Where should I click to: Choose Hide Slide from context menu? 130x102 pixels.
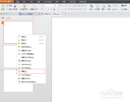(x=31, y=78)
